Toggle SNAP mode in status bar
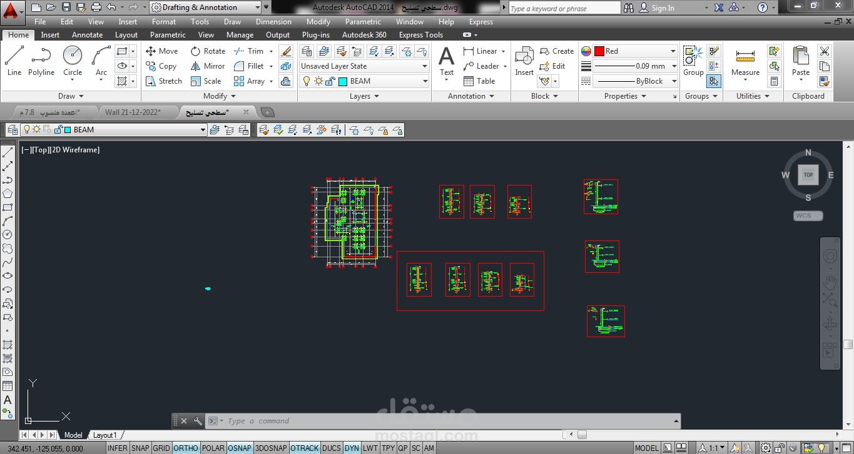This screenshot has height=454, width=854. [140, 448]
